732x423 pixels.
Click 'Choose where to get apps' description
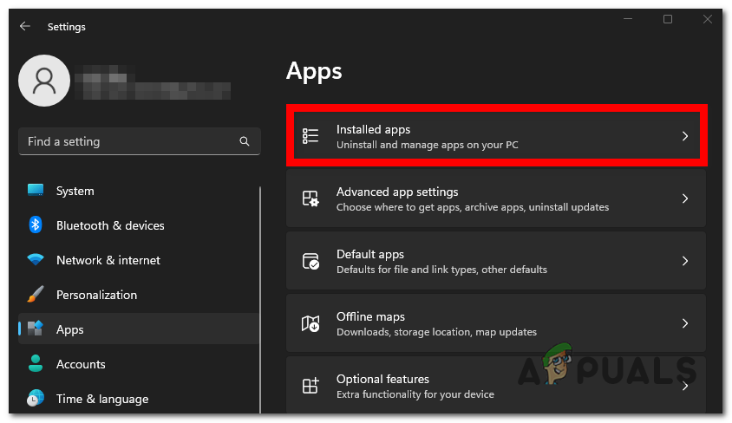473,207
